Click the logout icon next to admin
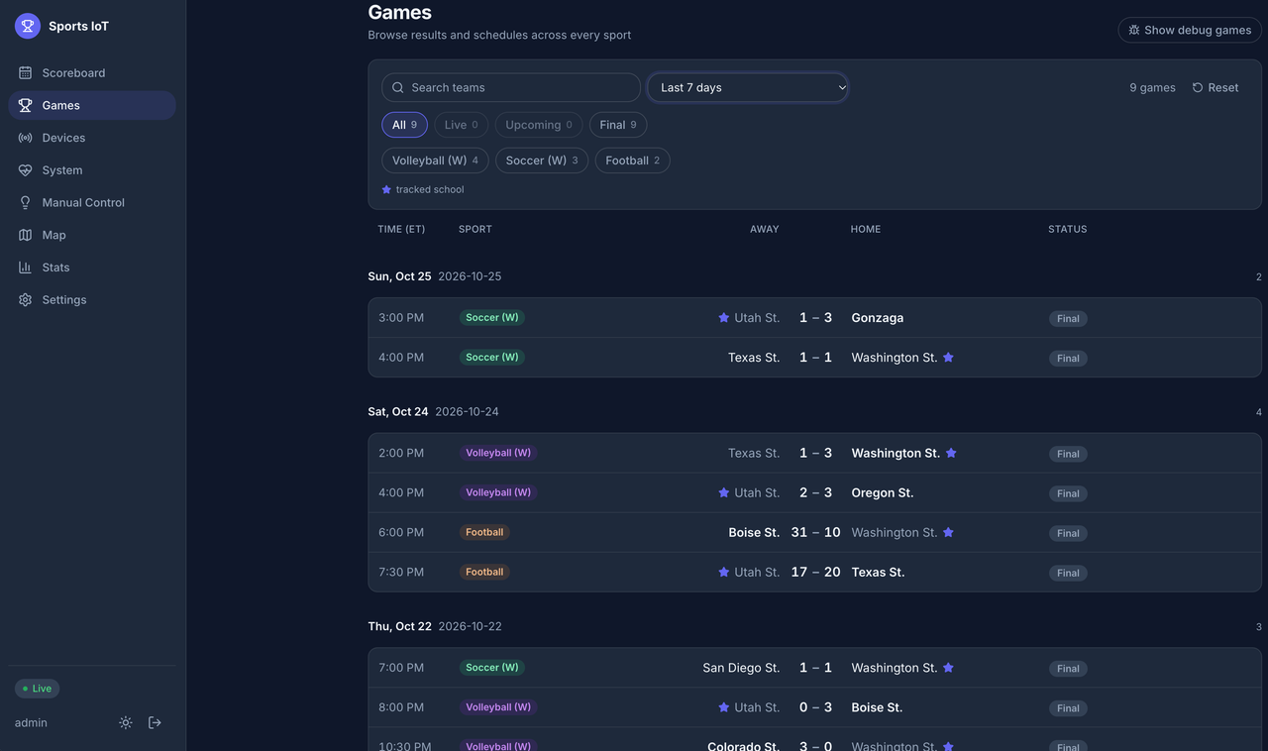1268x751 pixels. pos(155,722)
